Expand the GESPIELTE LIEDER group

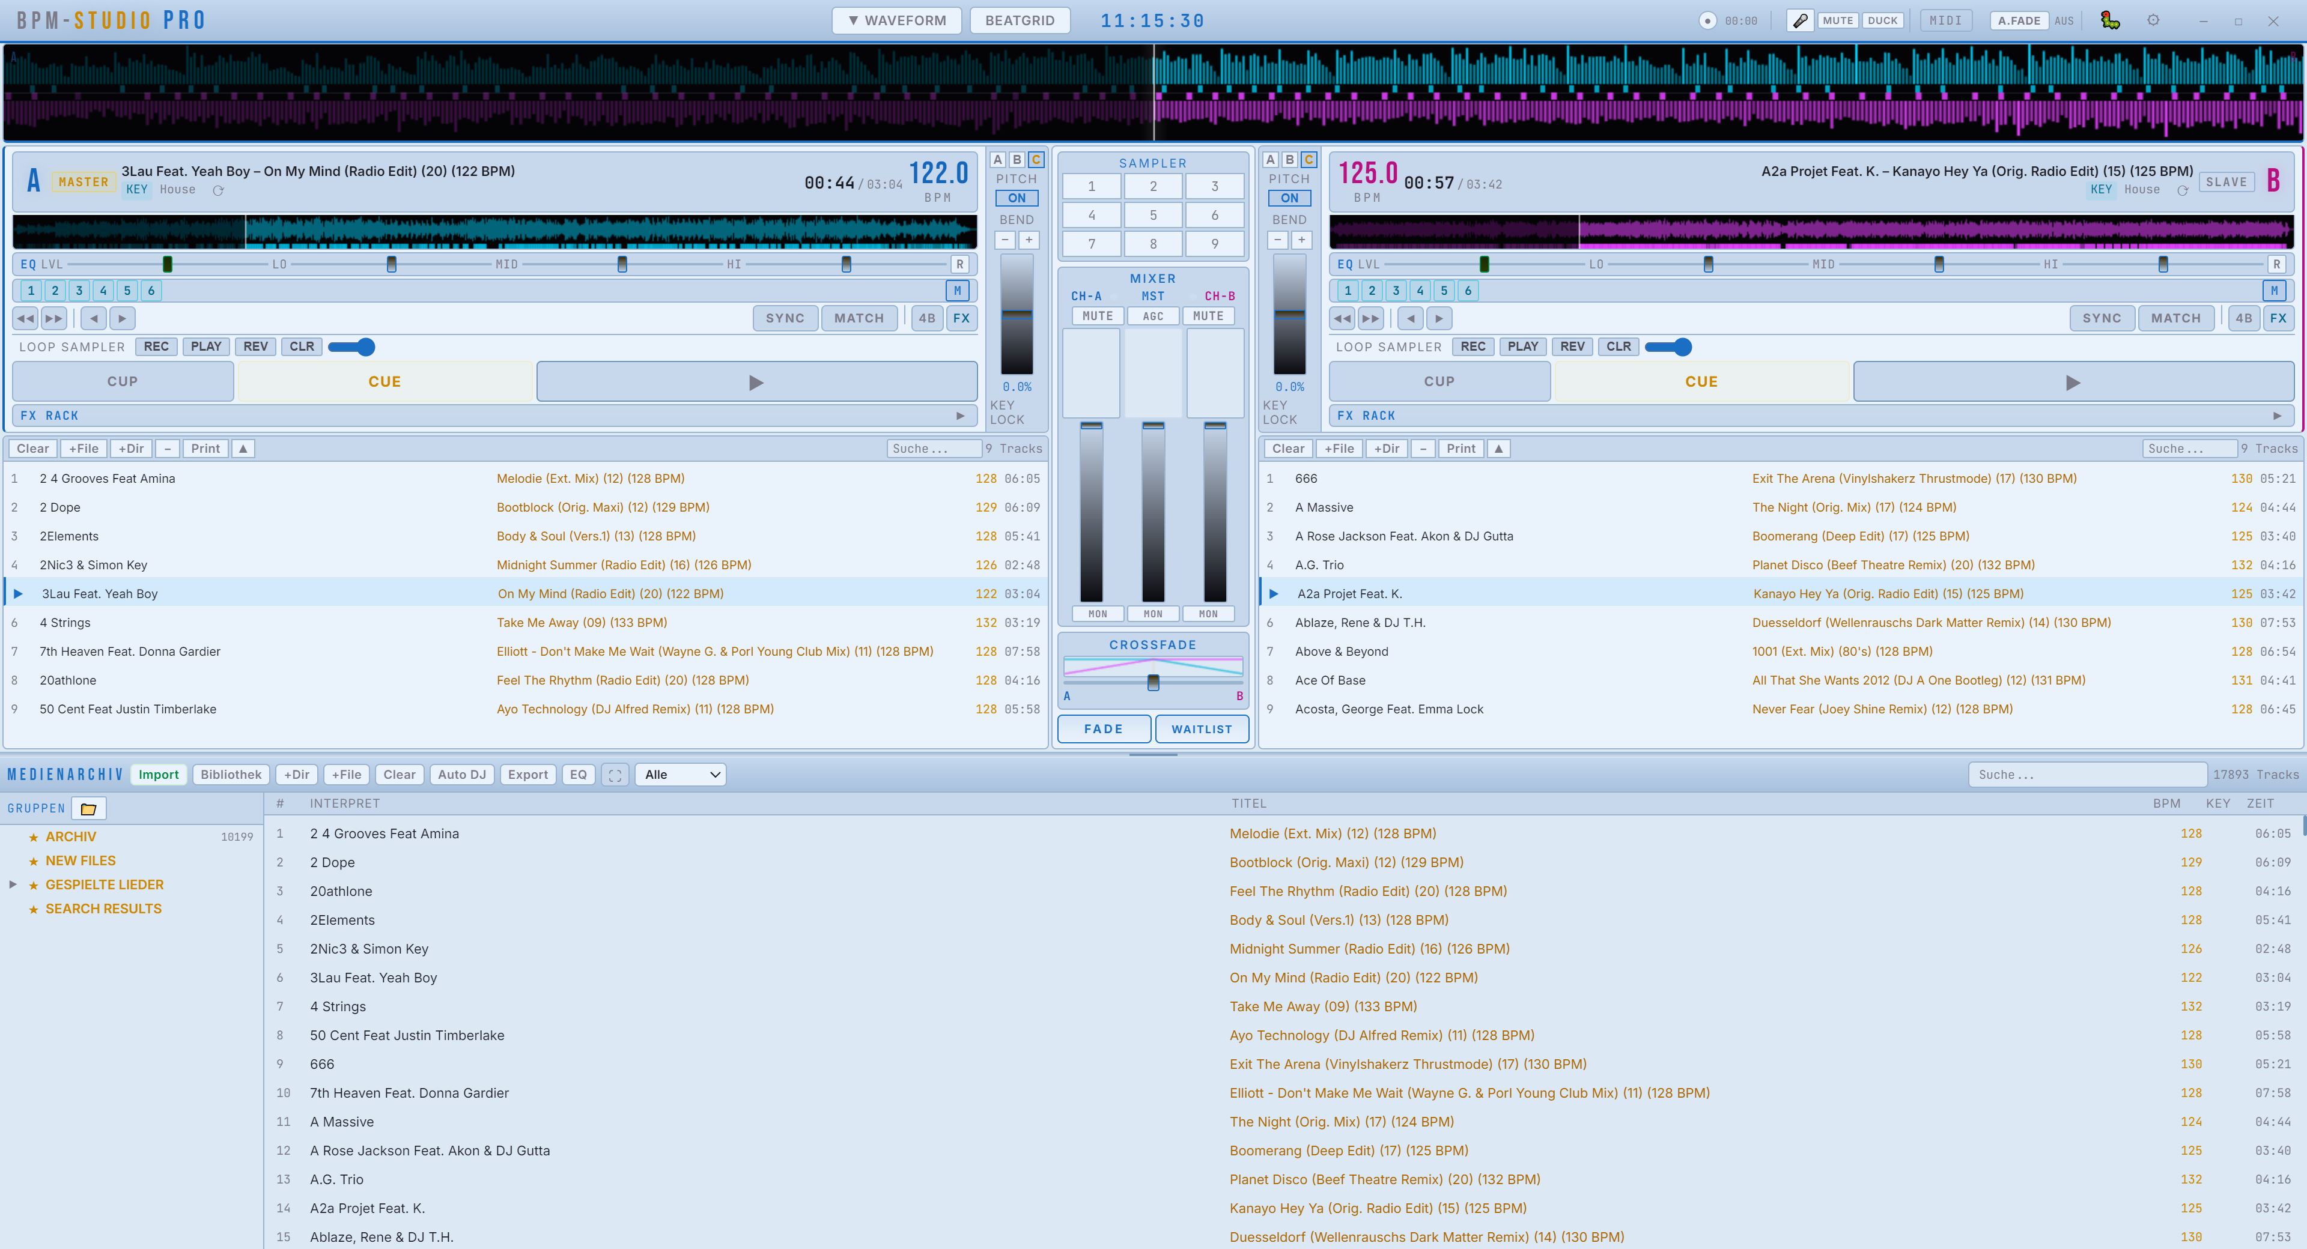[13, 885]
